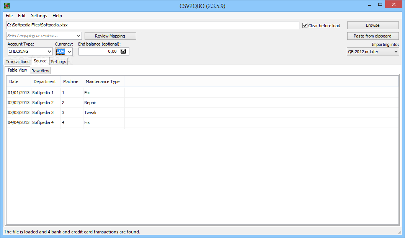Click the Softpedia 1 department cell
The width and height of the screenshot is (405, 238).
[x=46, y=93]
